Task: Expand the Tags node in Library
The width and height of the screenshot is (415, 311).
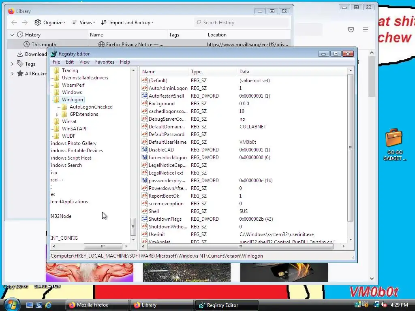Action: click(12, 64)
